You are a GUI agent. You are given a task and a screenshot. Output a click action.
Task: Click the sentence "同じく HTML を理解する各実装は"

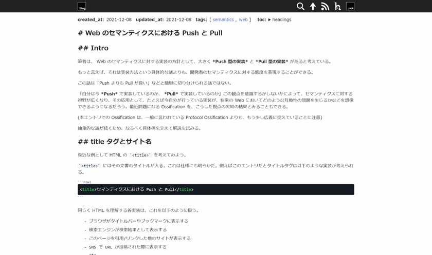[x=138, y=210]
